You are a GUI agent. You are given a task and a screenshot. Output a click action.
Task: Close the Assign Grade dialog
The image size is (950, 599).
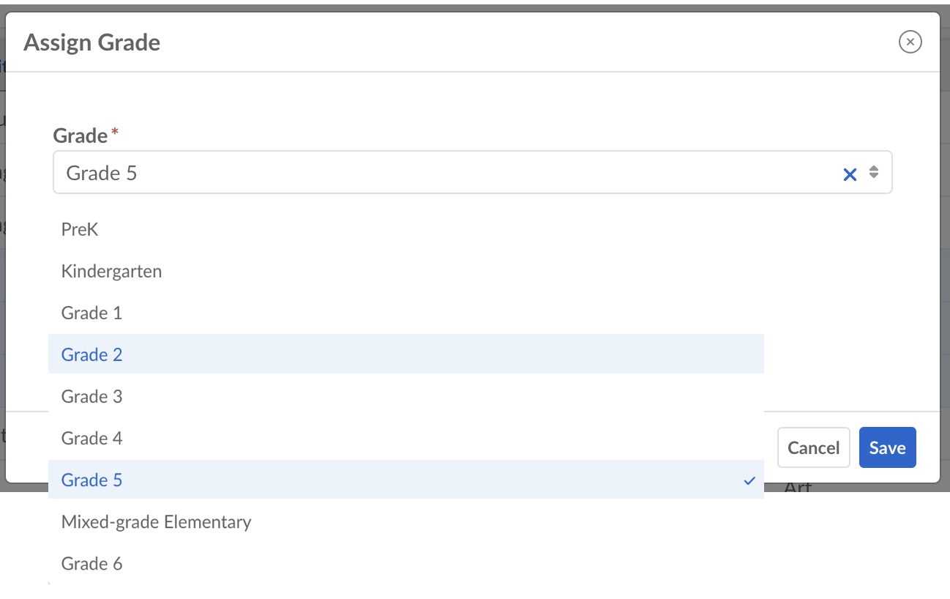[x=910, y=42]
